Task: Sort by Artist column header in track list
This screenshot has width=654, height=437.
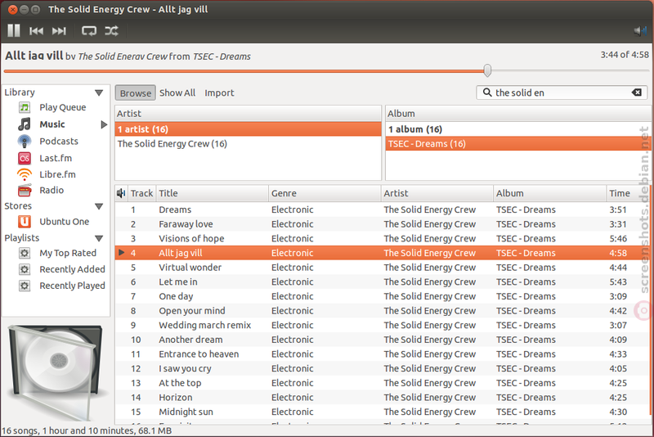Action: pyautogui.click(x=437, y=193)
